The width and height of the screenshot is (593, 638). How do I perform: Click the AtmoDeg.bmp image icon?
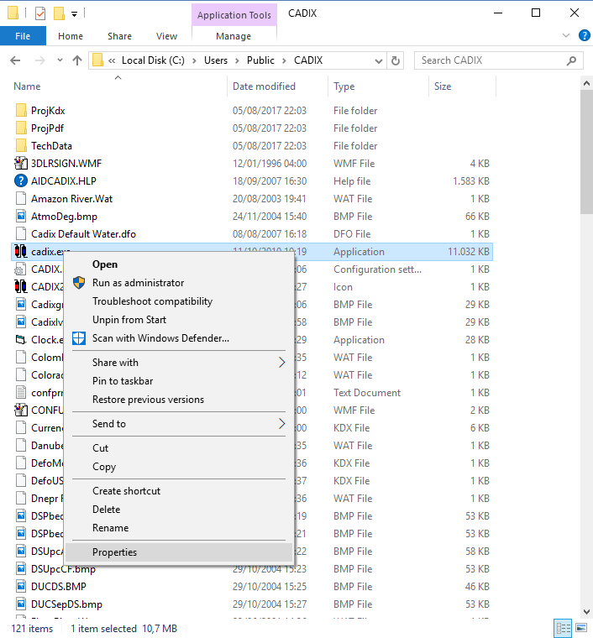21,216
